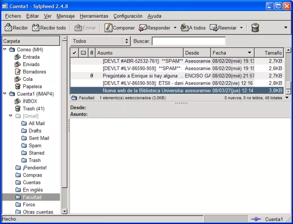Viewport: 293px width, 224px height.
Task: Select the Compras folder
Action: coord(29,175)
